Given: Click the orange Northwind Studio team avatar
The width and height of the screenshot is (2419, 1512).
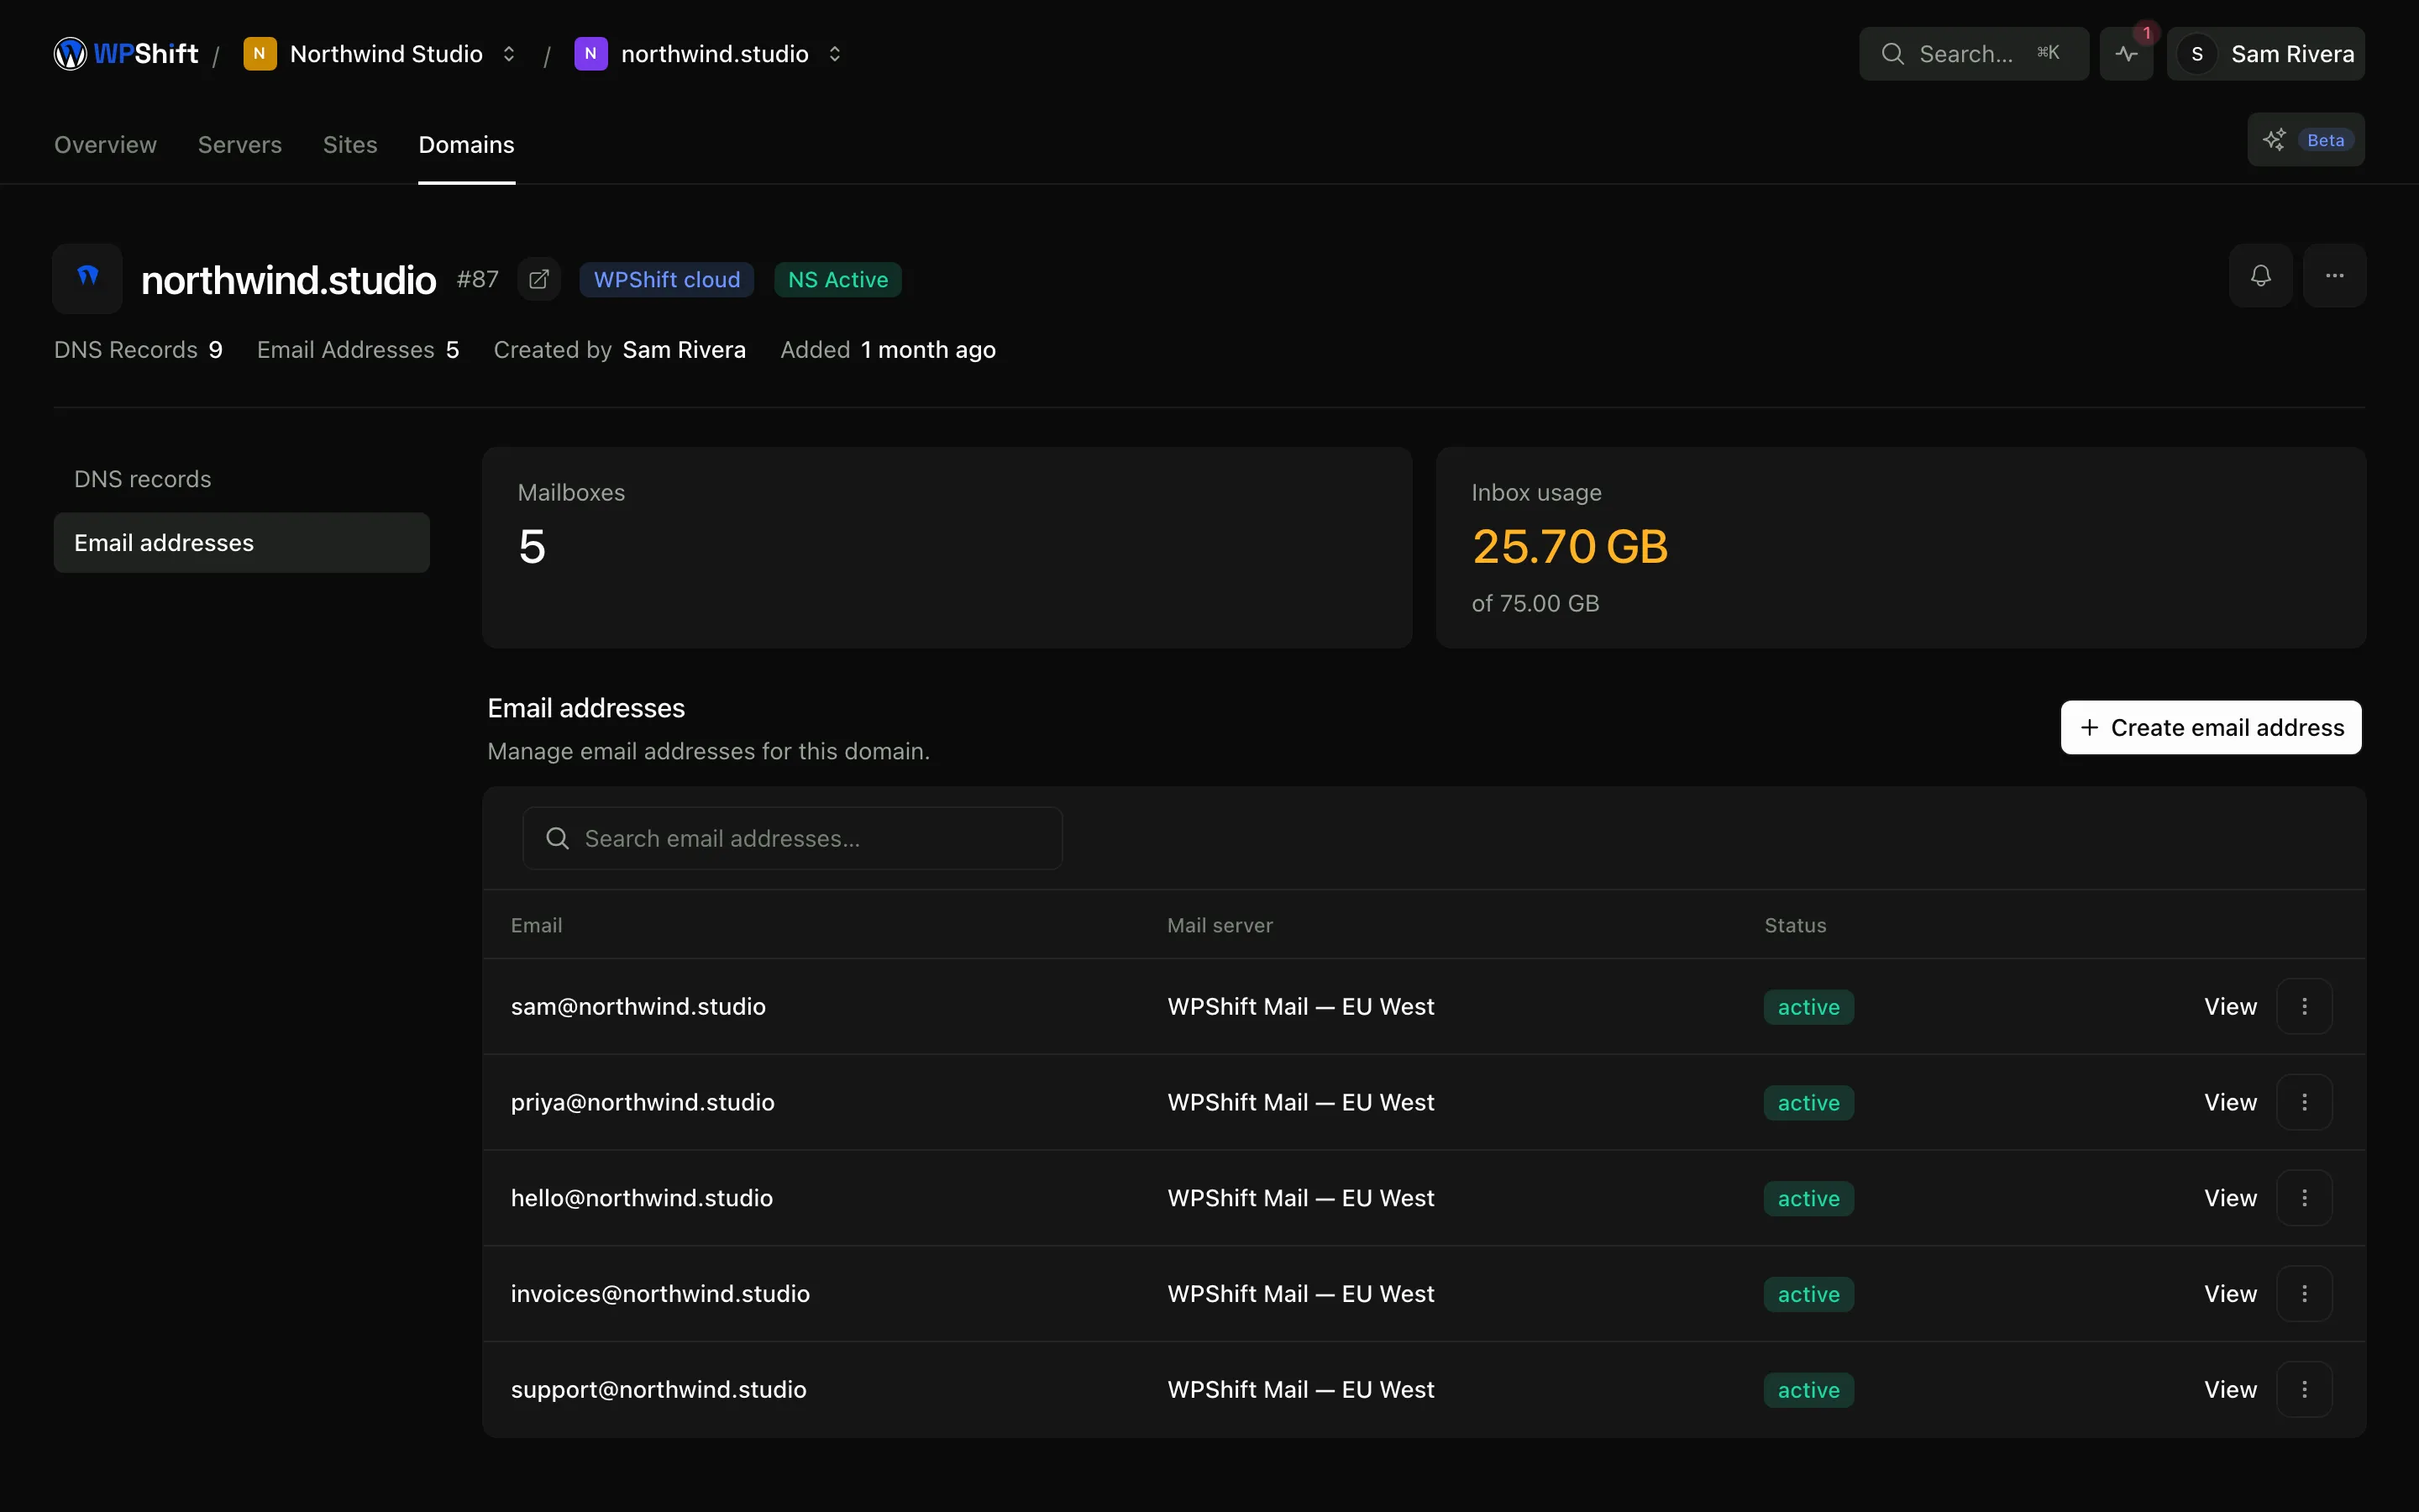Looking at the screenshot, I should pos(260,54).
